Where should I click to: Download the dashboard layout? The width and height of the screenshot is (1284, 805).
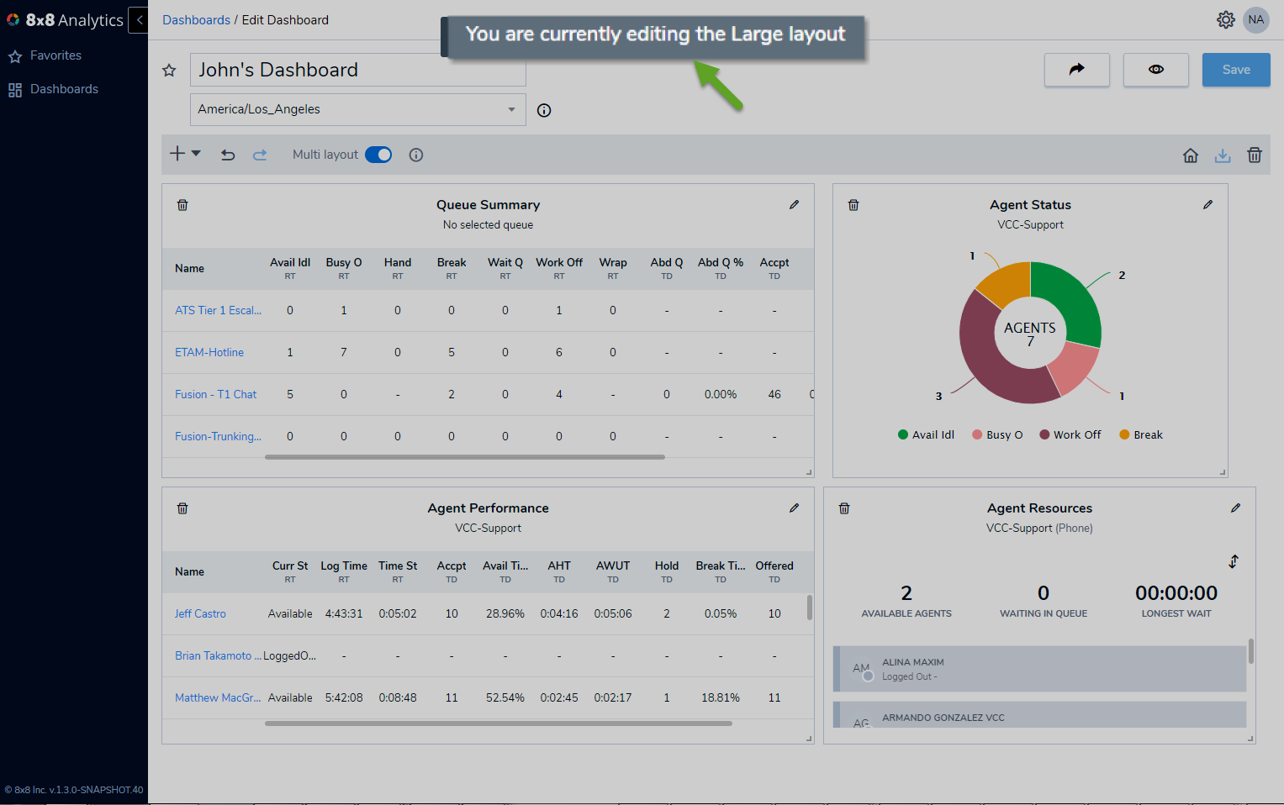1223,155
